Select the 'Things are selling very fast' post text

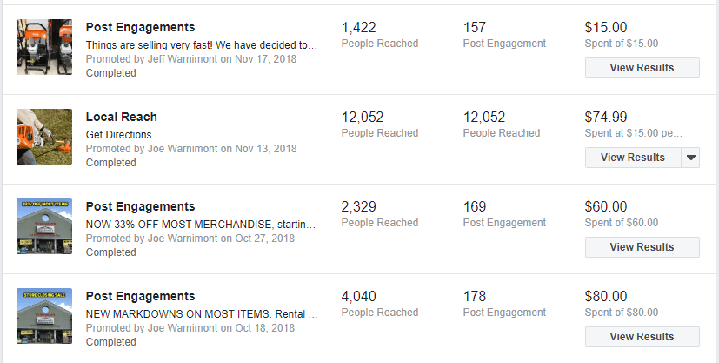pyautogui.click(x=202, y=45)
